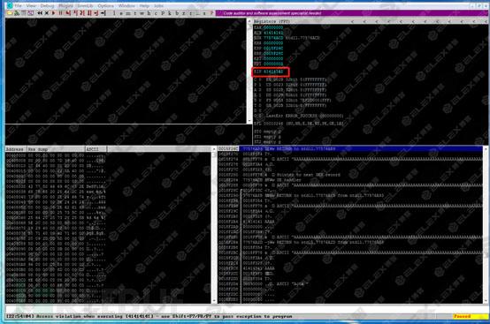Run the program with the play icon
This screenshot has height=324, width=490.
[53, 13]
